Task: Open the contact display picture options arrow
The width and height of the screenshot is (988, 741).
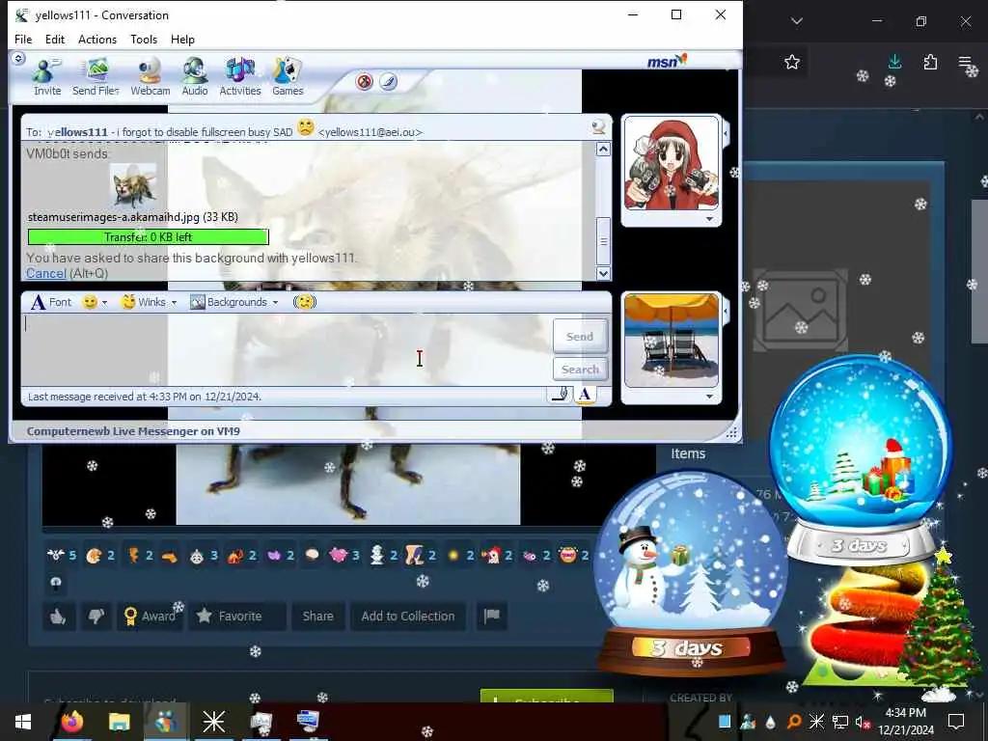Action: (x=709, y=219)
